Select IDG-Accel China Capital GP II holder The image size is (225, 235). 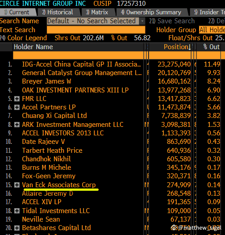(x=82, y=64)
